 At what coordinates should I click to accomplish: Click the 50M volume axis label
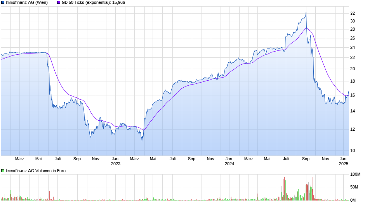tap(354, 187)
